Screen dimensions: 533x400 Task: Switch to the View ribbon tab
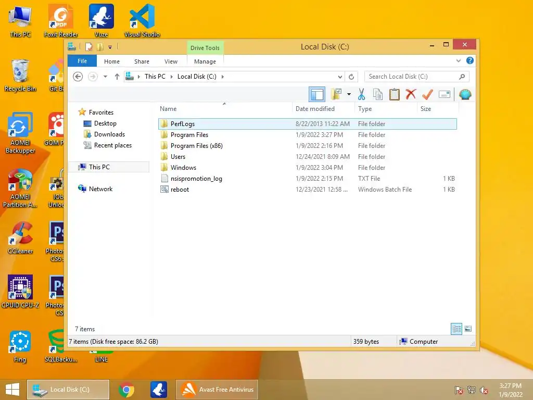coord(171,61)
